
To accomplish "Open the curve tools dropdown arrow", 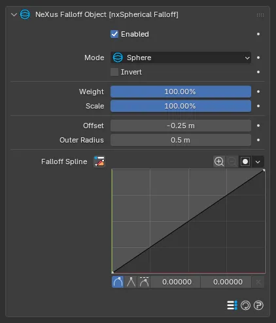I will coord(258,161).
